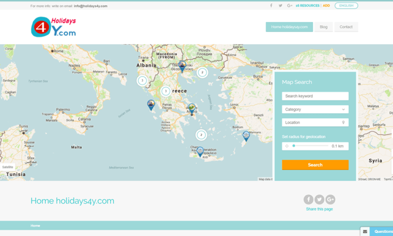Click the Facebook icon in top bar

pyautogui.click(x=271, y=6)
